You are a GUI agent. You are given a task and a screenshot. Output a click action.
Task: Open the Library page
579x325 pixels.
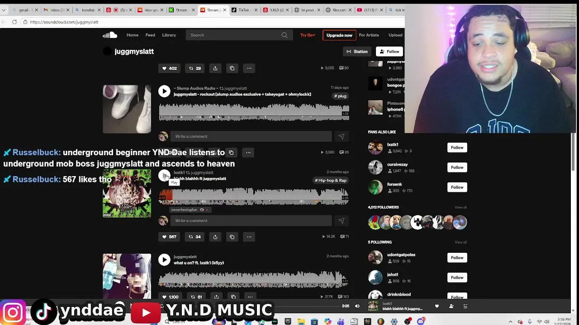point(169,35)
